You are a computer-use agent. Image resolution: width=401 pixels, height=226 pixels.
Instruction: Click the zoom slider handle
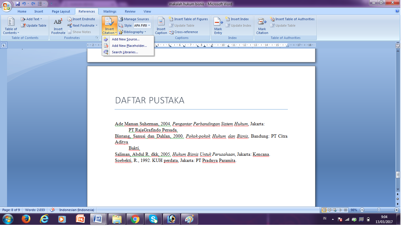click(379, 210)
